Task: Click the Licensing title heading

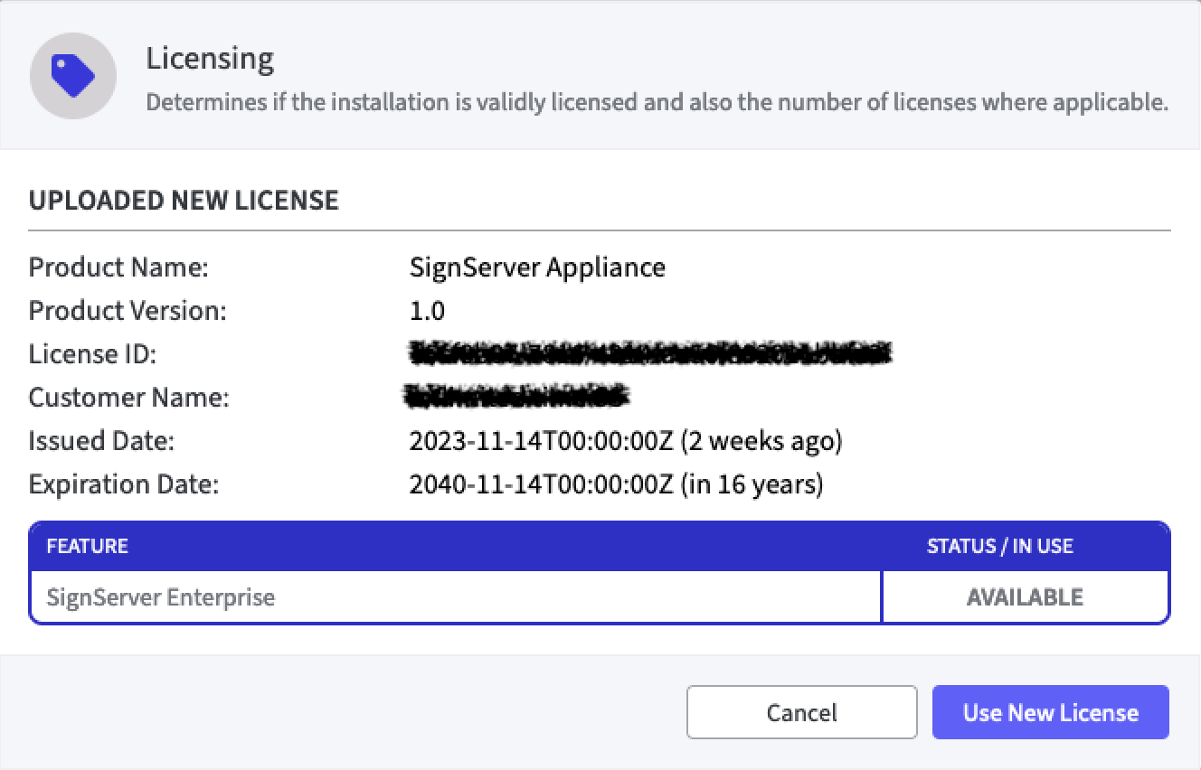Action: tap(210, 59)
